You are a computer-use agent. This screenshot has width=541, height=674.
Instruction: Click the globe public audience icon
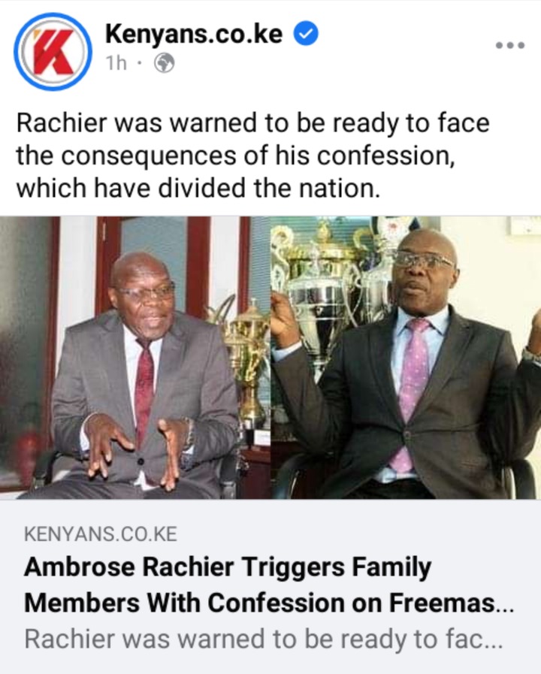pyautogui.click(x=164, y=63)
